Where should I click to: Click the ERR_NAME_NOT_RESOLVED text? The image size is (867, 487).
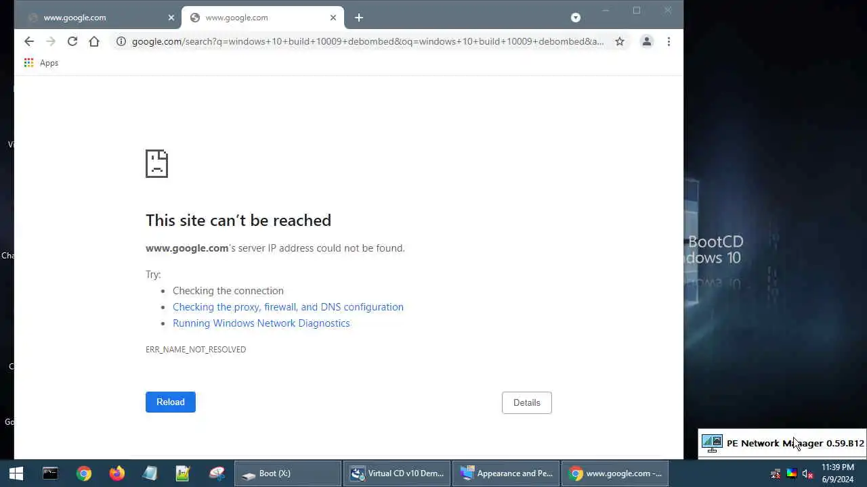pyautogui.click(x=196, y=349)
